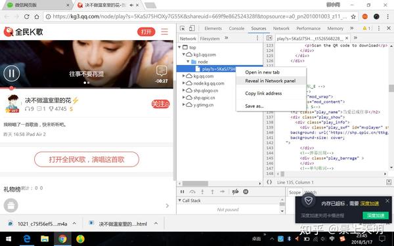Screen dimensions: 394x246
Task: Click the code editor vertical scrollbar
Action: (x=391, y=89)
